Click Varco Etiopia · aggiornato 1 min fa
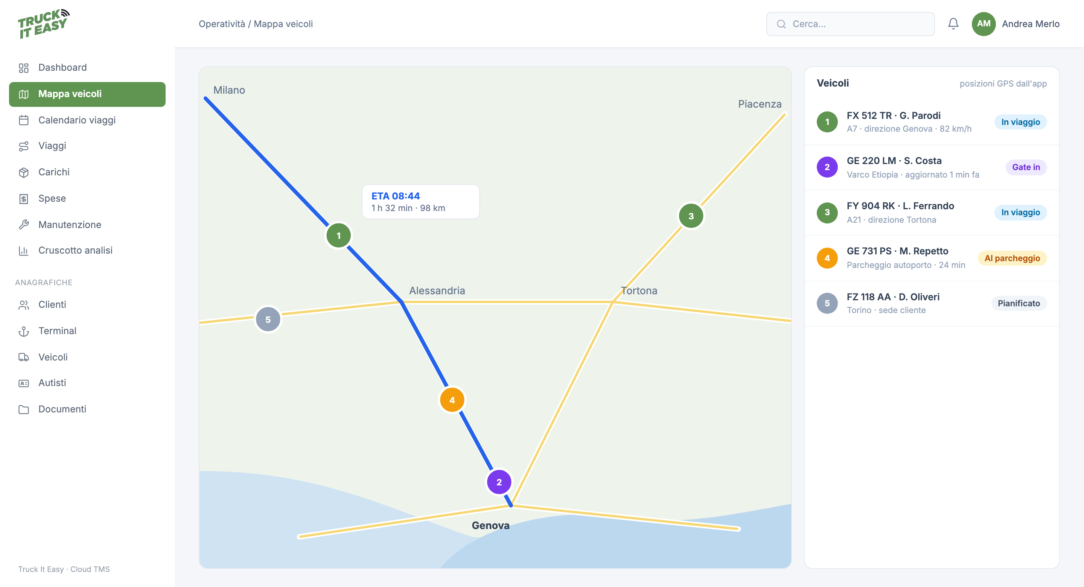The width and height of the screenshot is (1084, 587). point(913,175)
